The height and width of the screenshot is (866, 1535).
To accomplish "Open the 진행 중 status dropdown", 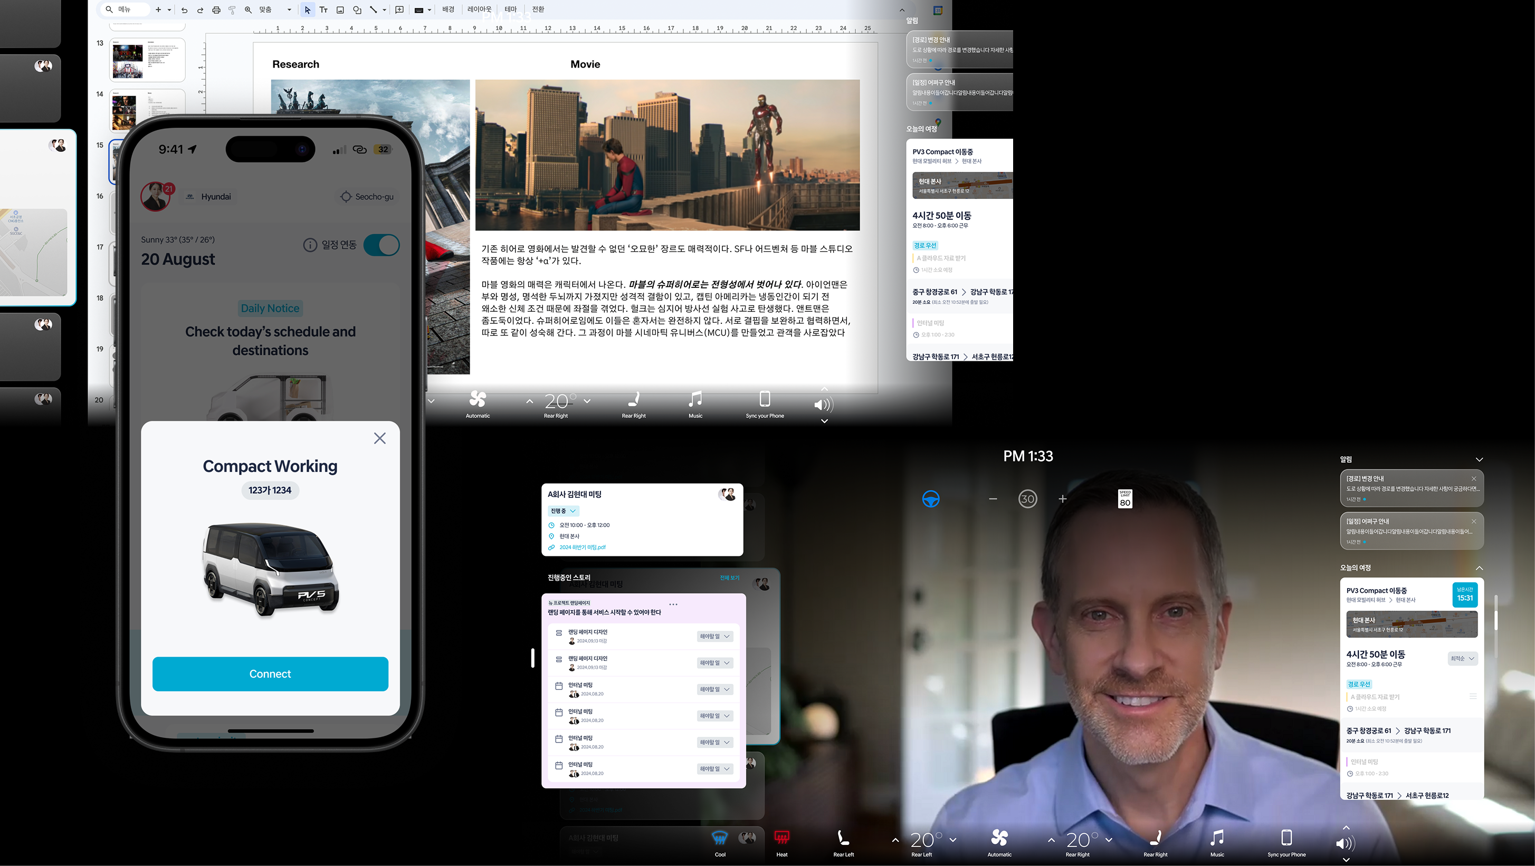I will 563,511.
